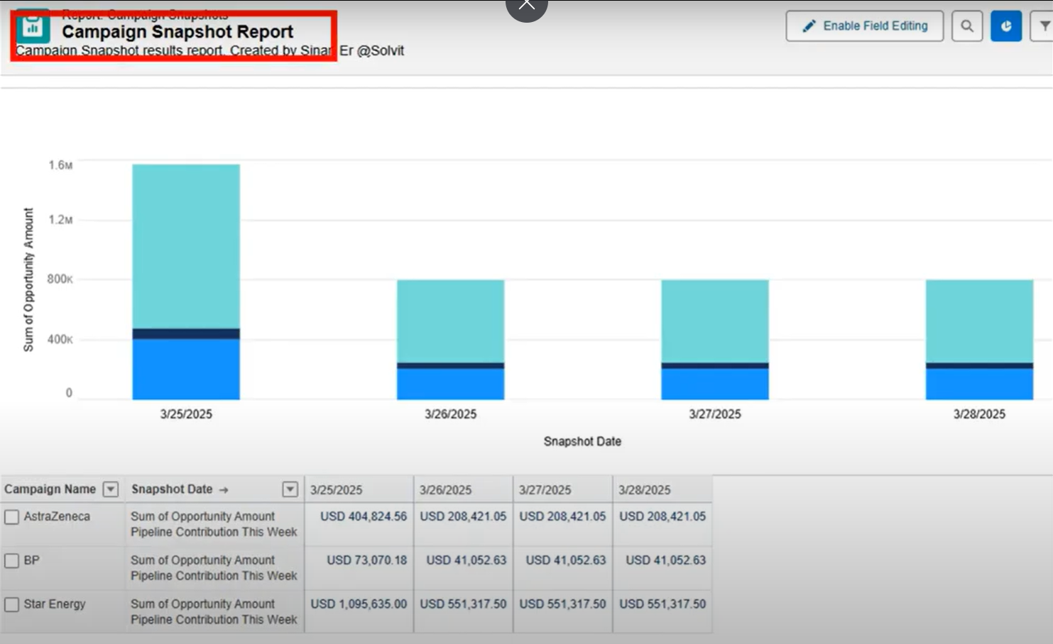This screenshot has height=644, width=1053.
Task: Dismiss the report with the X icon
Action: (x=526, y=4)
